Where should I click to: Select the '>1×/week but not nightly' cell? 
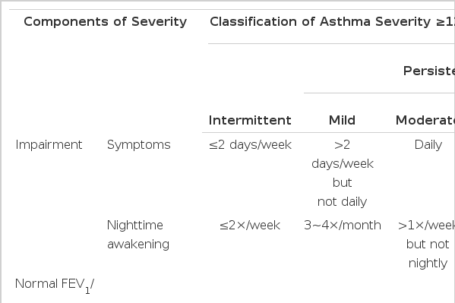[x=427, y=244]
